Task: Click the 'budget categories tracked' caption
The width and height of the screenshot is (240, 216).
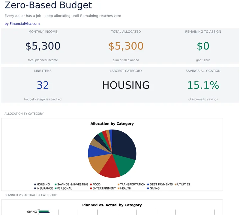Action: [43, 99]
